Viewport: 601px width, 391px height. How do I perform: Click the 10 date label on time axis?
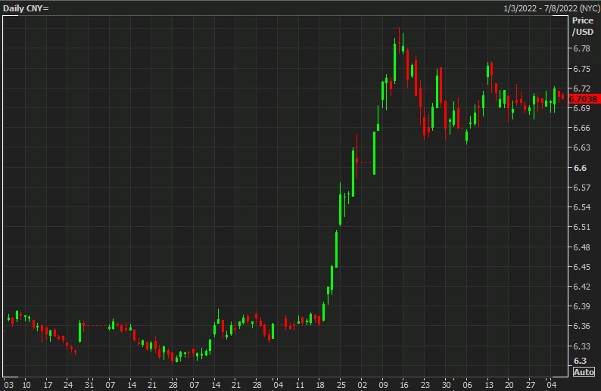click(26, 385)
